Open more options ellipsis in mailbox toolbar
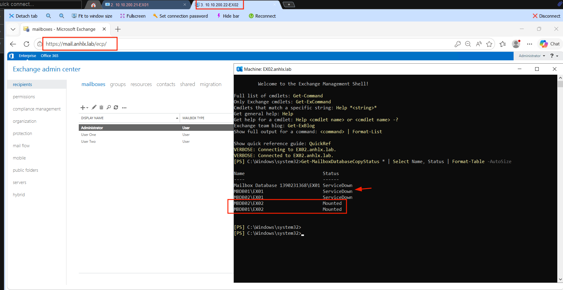 coord(124,108)
